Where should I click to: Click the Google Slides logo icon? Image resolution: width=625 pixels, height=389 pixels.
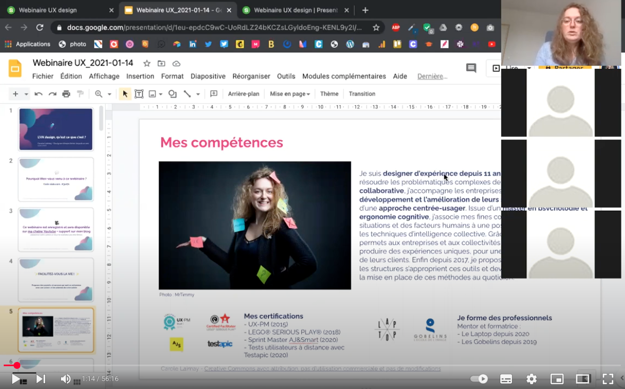(15, 69)
